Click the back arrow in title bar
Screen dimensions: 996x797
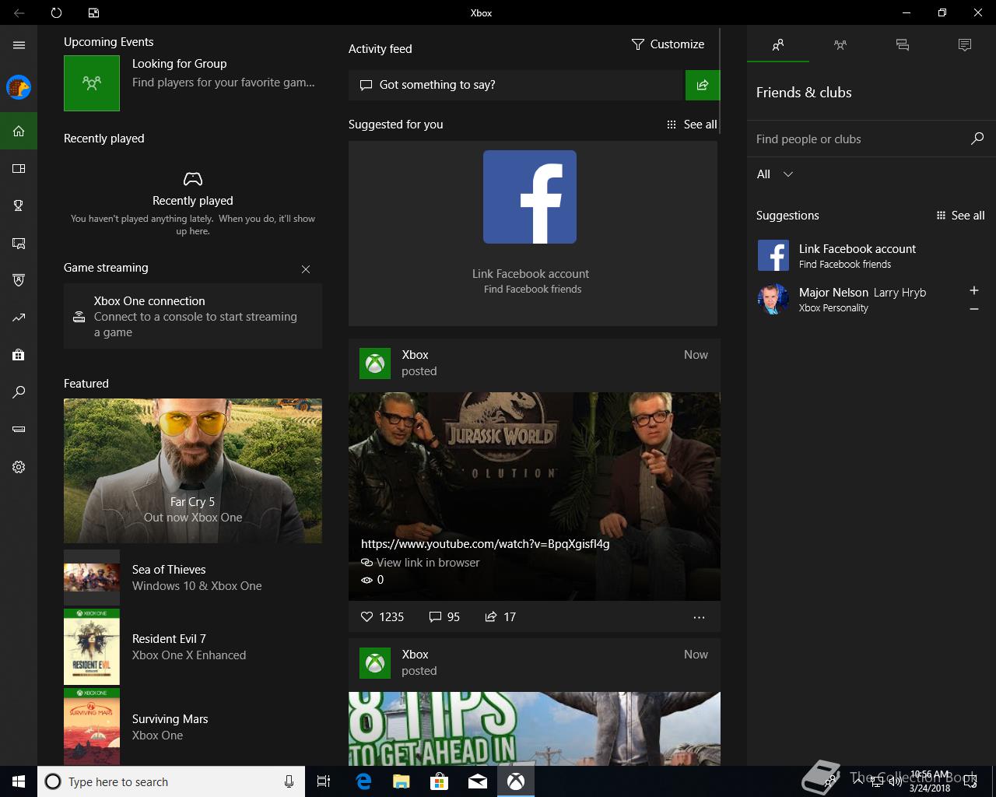pyautogui.click(x=19, y=12)
